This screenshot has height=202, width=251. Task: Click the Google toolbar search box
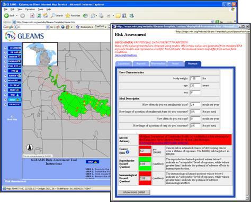[x=32, y=27]
